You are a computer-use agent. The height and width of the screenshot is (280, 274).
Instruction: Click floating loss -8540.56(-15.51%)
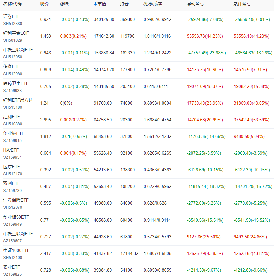[x=205, y=220]
